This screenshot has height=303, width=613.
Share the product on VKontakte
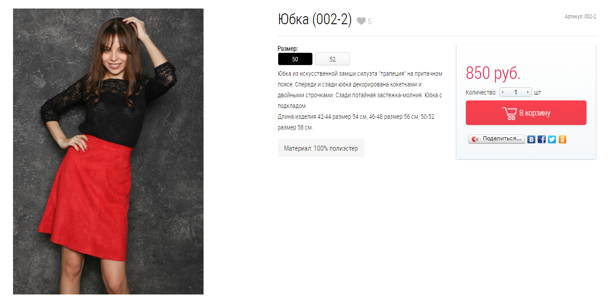[531, 139]
